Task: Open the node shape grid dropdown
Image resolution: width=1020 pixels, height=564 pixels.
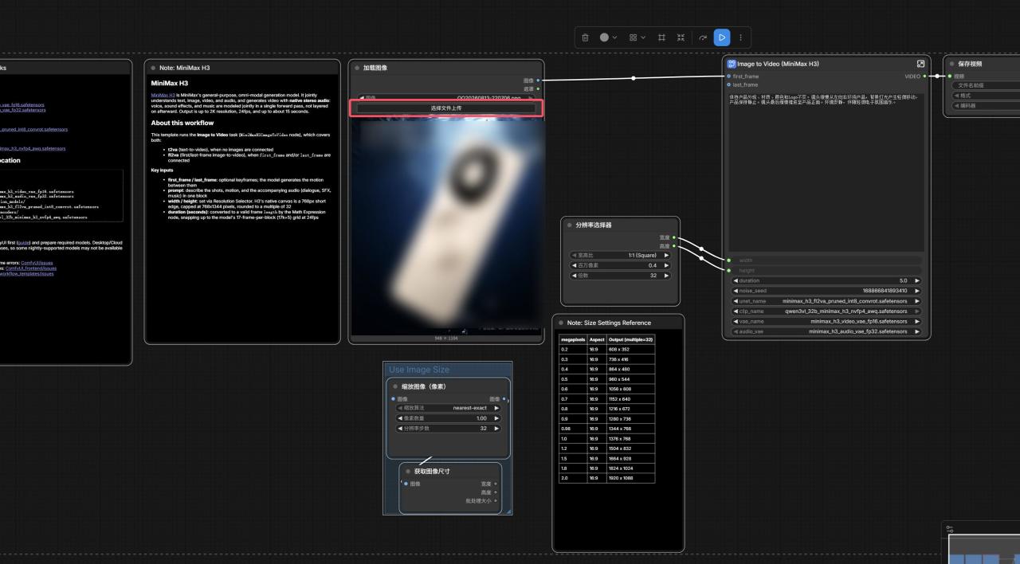Action: coord(637,37)
